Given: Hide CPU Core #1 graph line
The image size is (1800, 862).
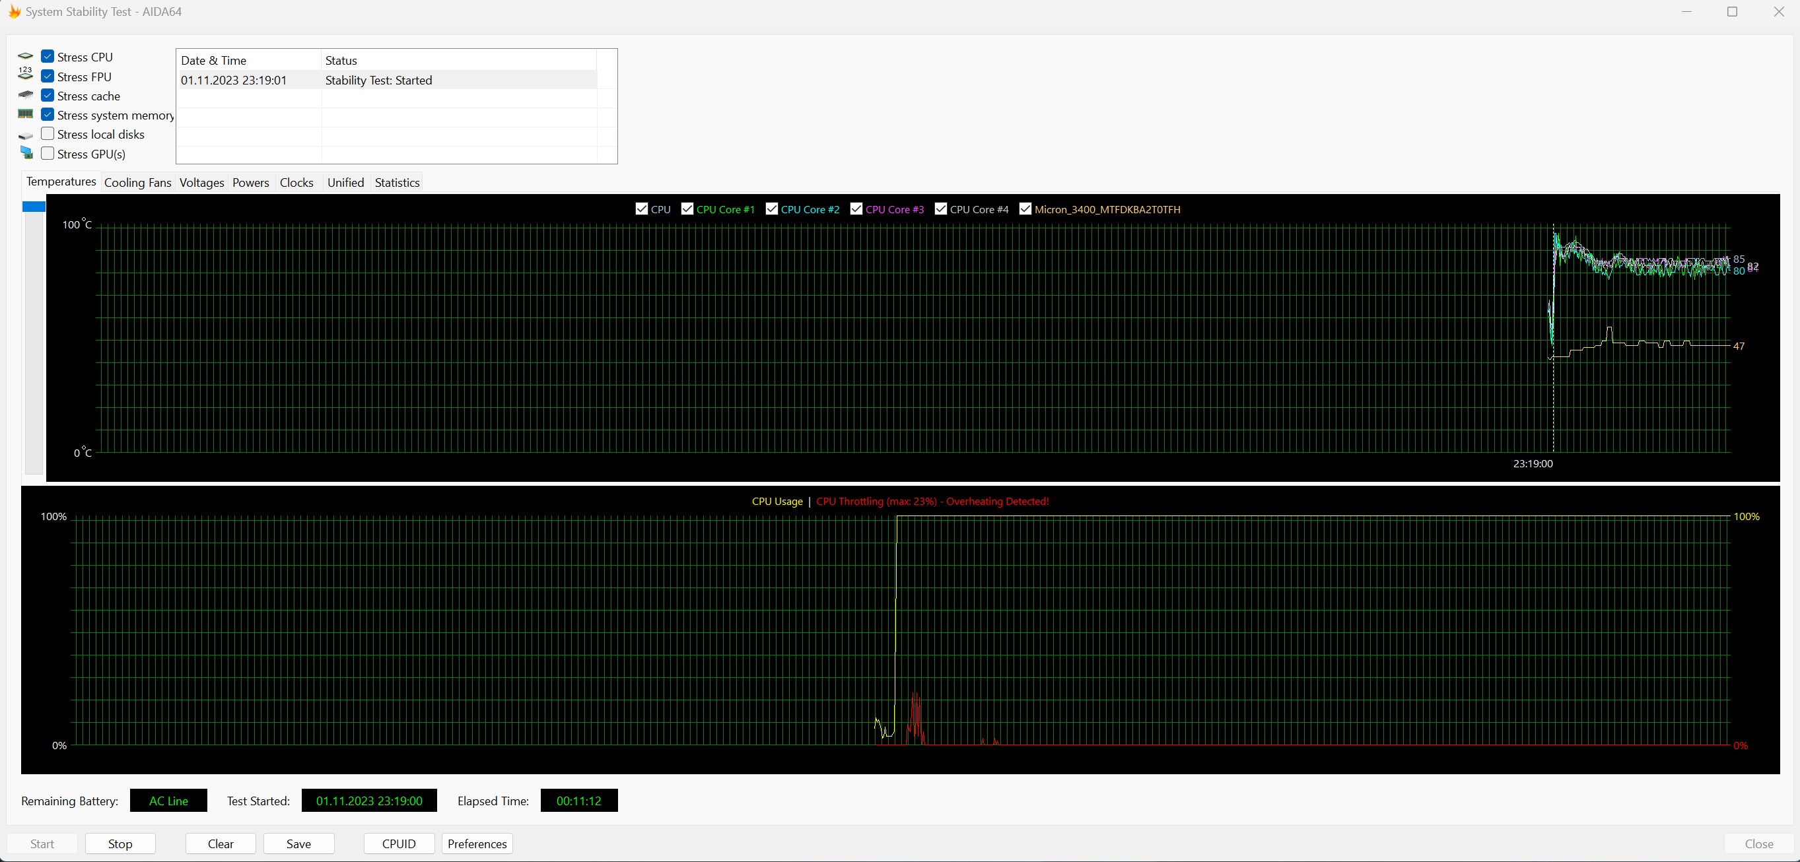Looking at the screenshot, I should pos(687,209).
